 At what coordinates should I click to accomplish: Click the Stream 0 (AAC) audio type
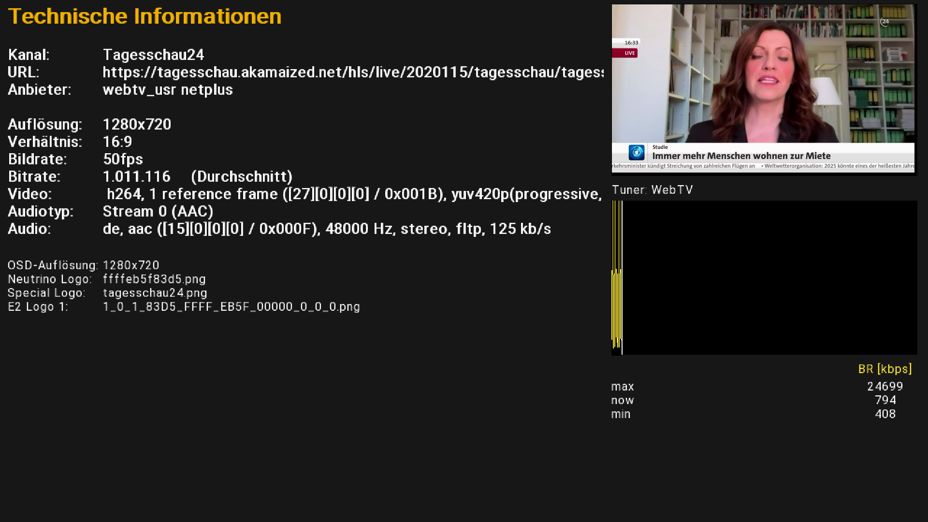click(158, 212)
